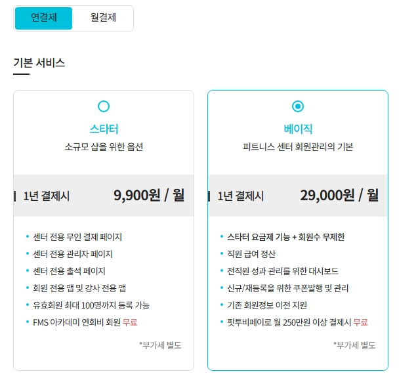418x384 pixels.
Task: Click the 29,000원 / 월 price
Action: 339,196
